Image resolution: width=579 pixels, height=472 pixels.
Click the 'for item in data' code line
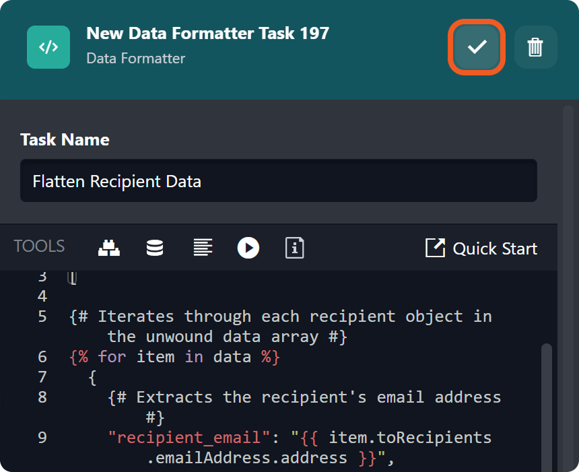tap(174, 357)
